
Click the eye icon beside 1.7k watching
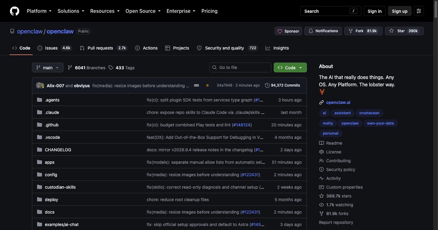pos(321,205)
